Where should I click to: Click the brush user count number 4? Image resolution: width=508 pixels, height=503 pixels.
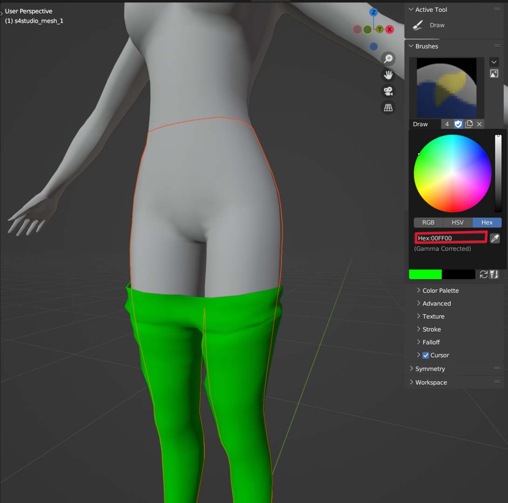(x=447, y=124)
